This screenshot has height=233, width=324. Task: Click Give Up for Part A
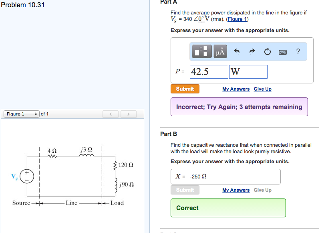[x=262, y=89]
